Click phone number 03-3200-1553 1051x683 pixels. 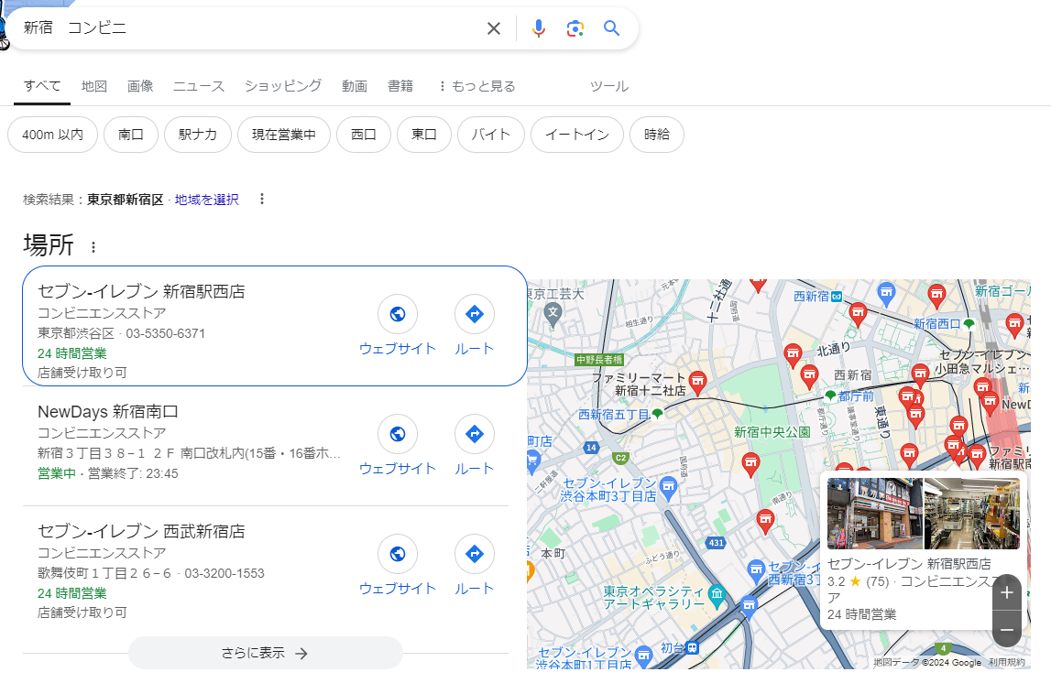[x=224, y=573]
